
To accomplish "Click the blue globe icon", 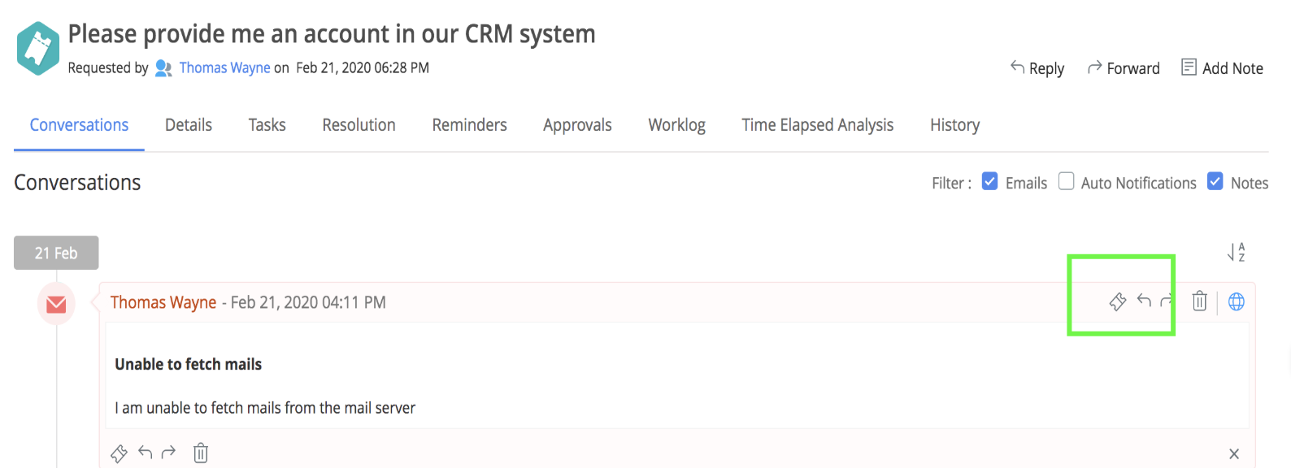I will (x=1236, y=301).
